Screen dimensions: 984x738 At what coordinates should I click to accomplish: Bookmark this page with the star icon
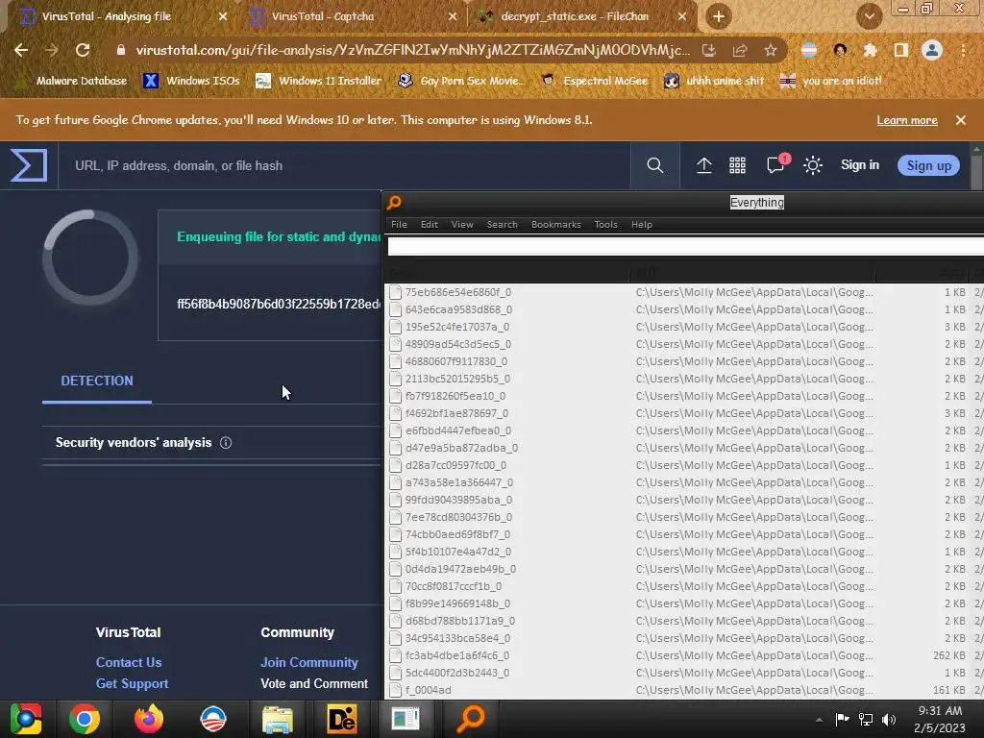coord(771,50)
